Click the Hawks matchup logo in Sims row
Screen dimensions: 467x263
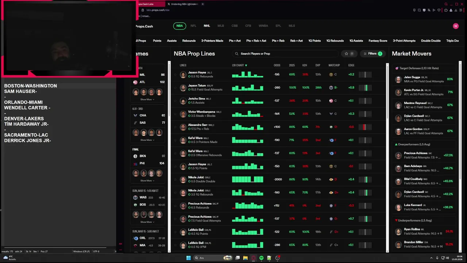pos(331,101)
